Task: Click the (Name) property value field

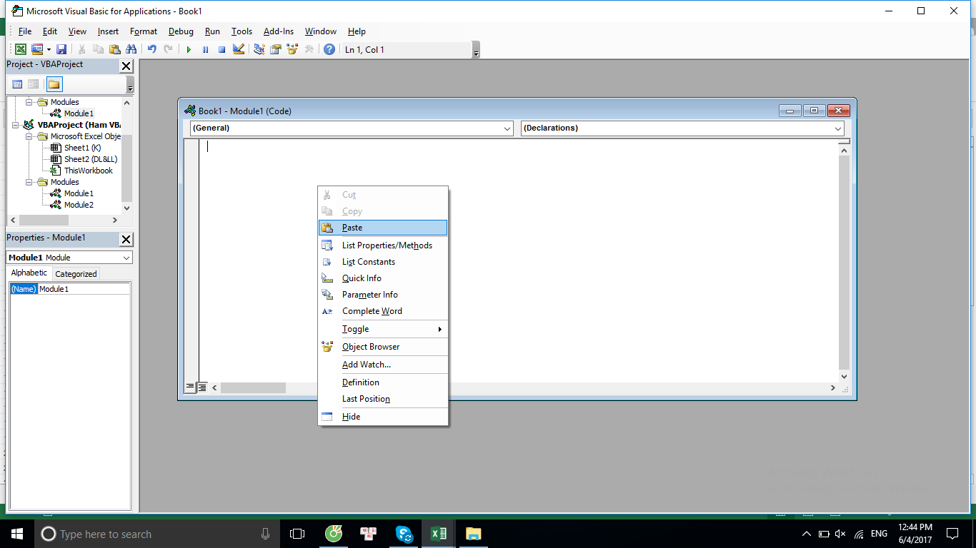Action: click(84, 289)
